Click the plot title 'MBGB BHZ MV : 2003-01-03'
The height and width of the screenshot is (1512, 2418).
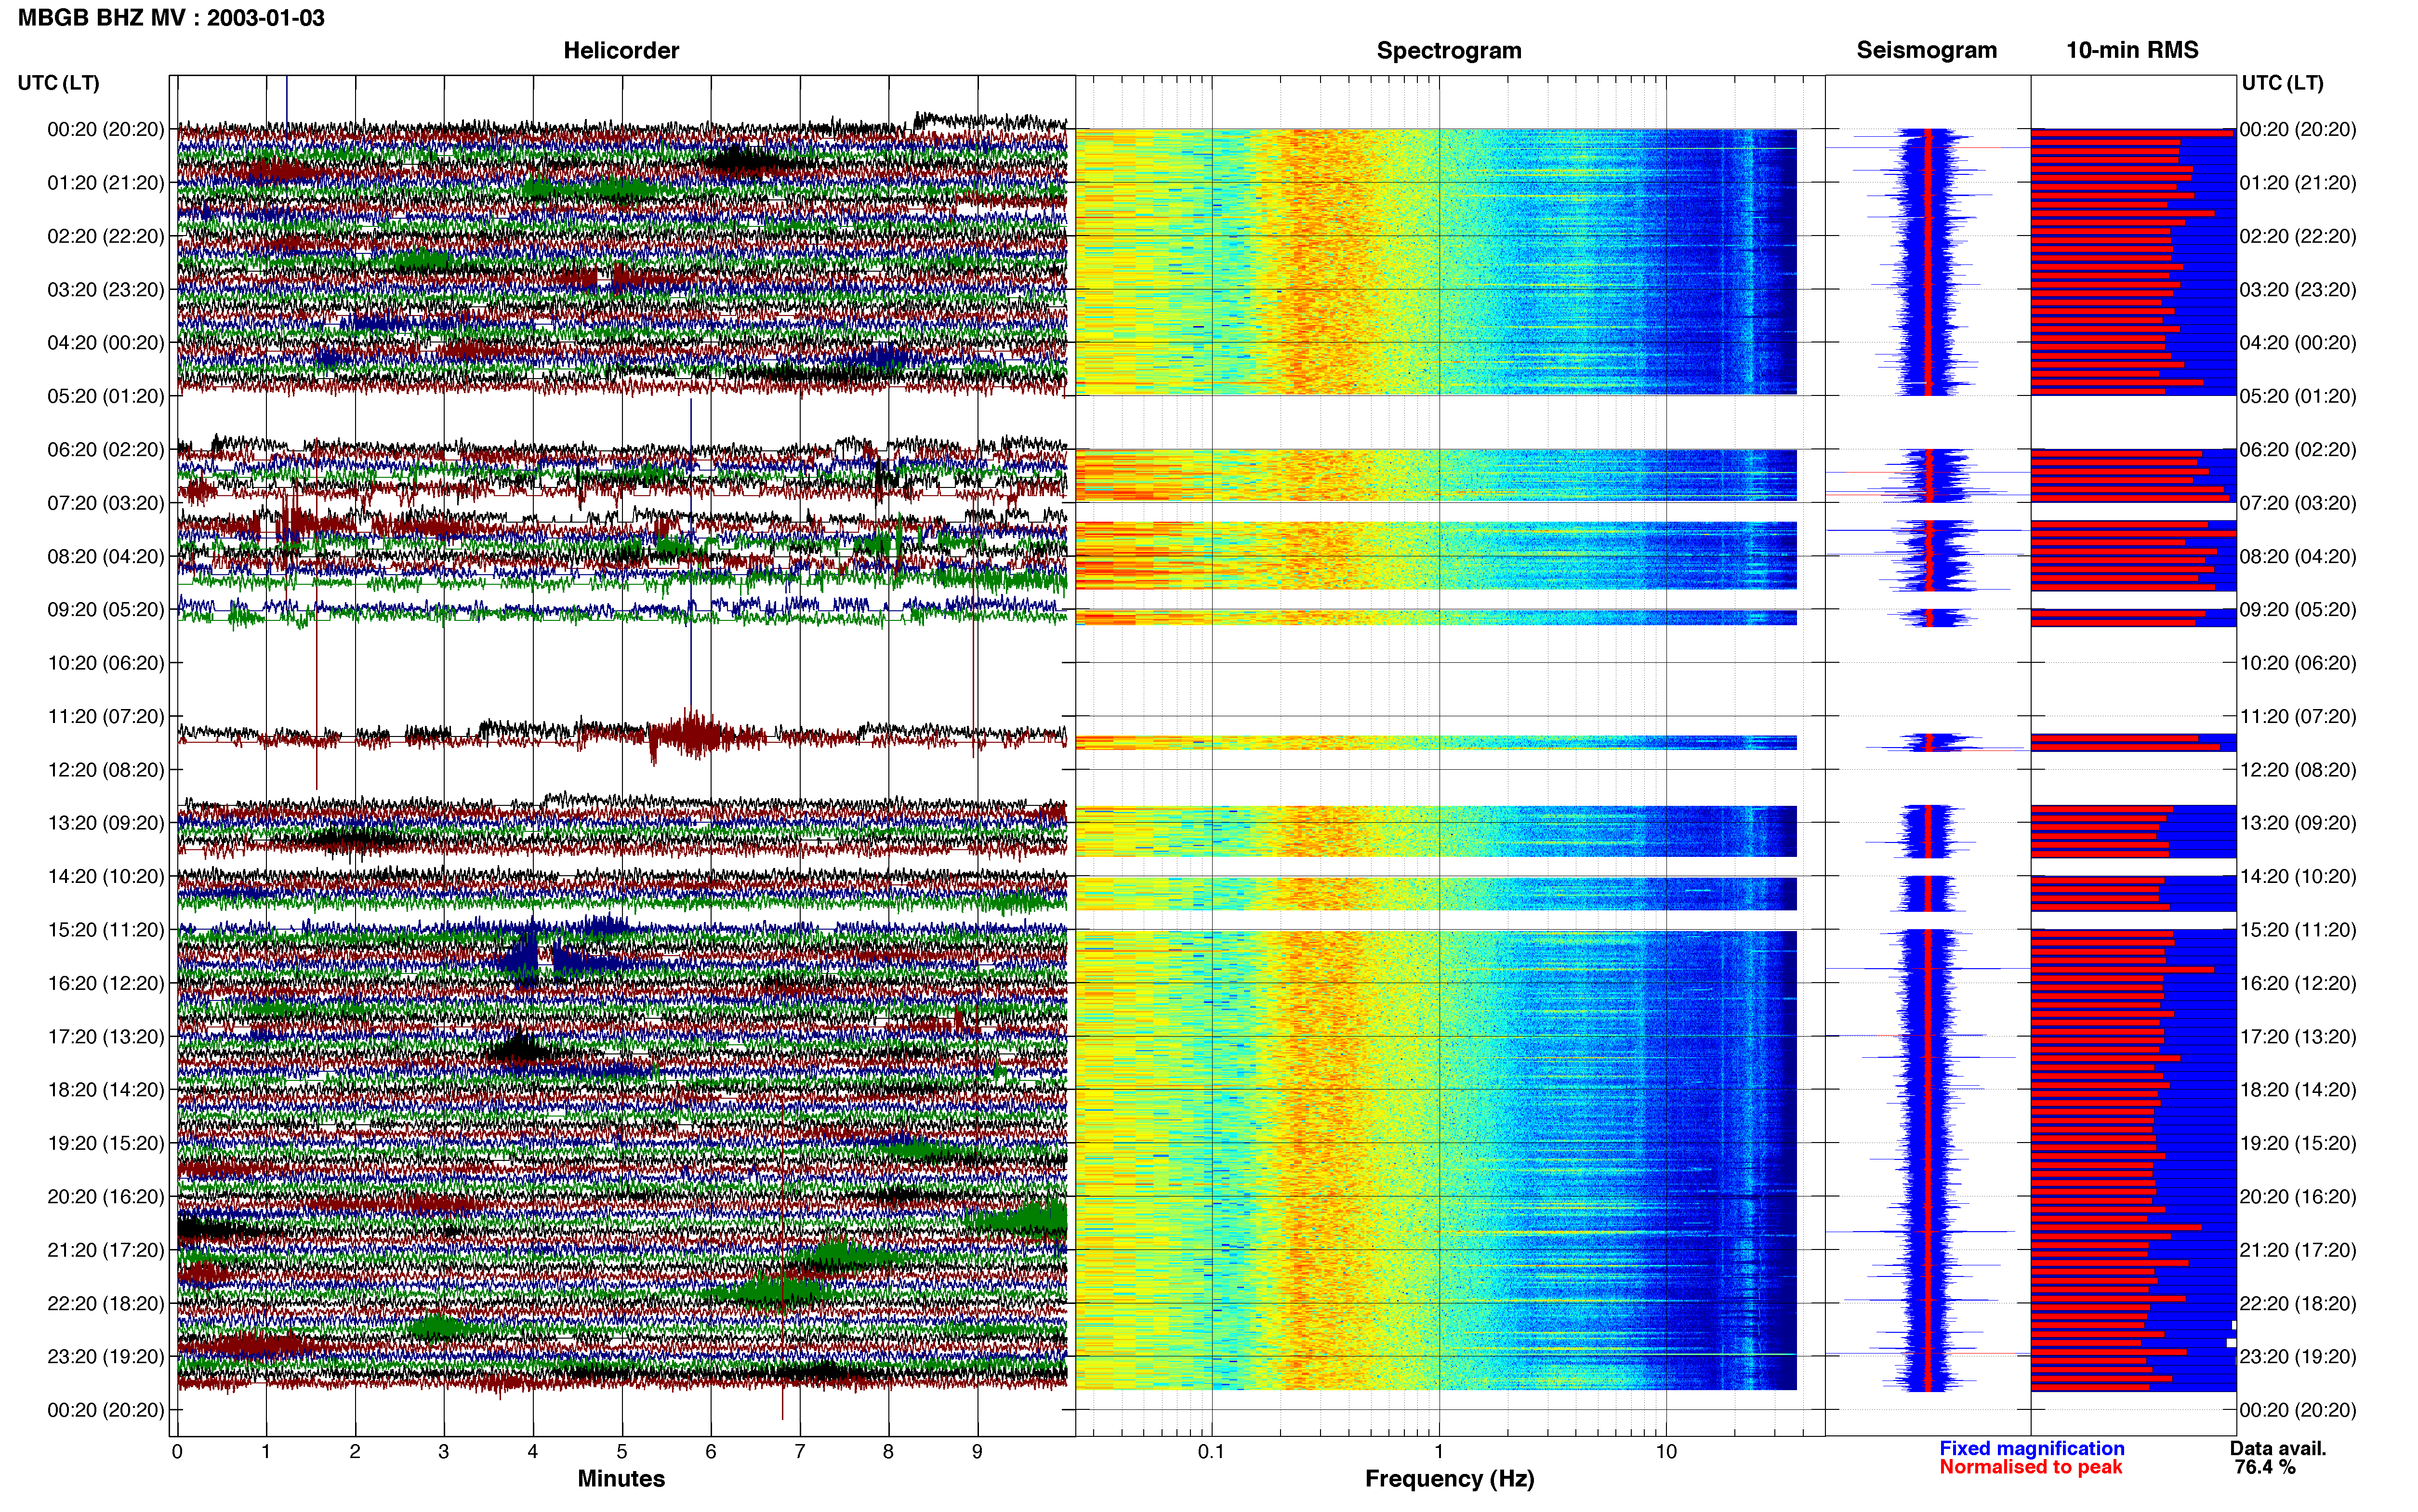171,18
